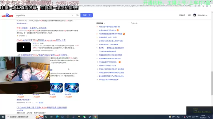Open the network tray icon
Screen dimensions: 213x119
click(187, 117)
